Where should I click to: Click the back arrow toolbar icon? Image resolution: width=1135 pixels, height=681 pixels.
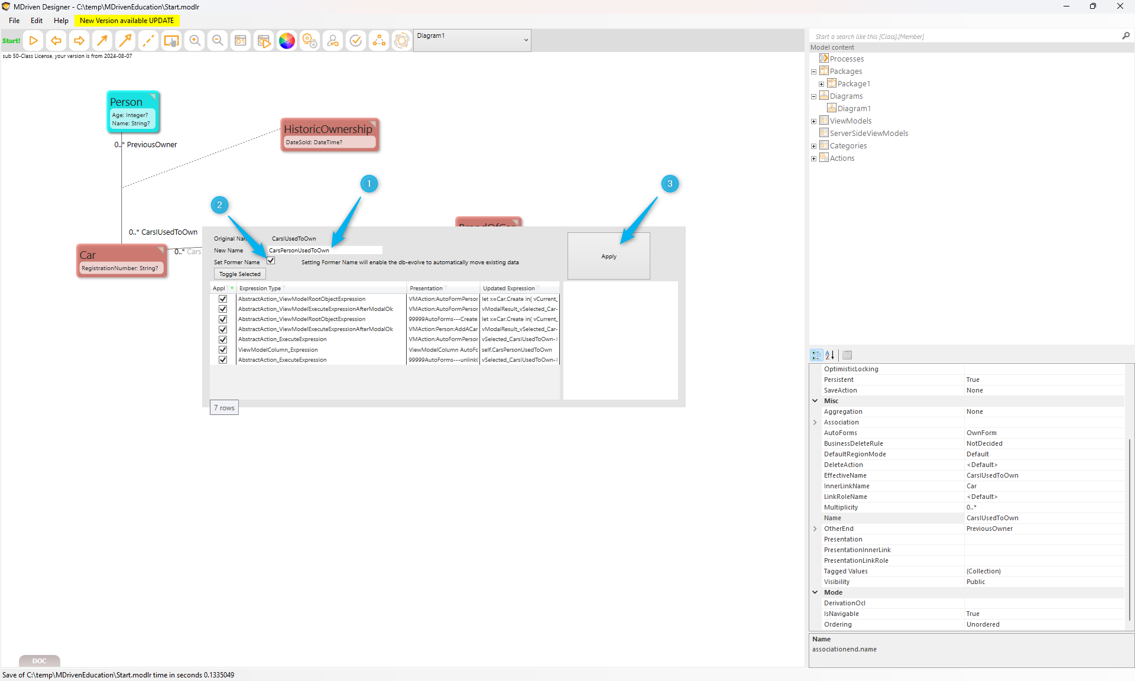coord(56,41)
